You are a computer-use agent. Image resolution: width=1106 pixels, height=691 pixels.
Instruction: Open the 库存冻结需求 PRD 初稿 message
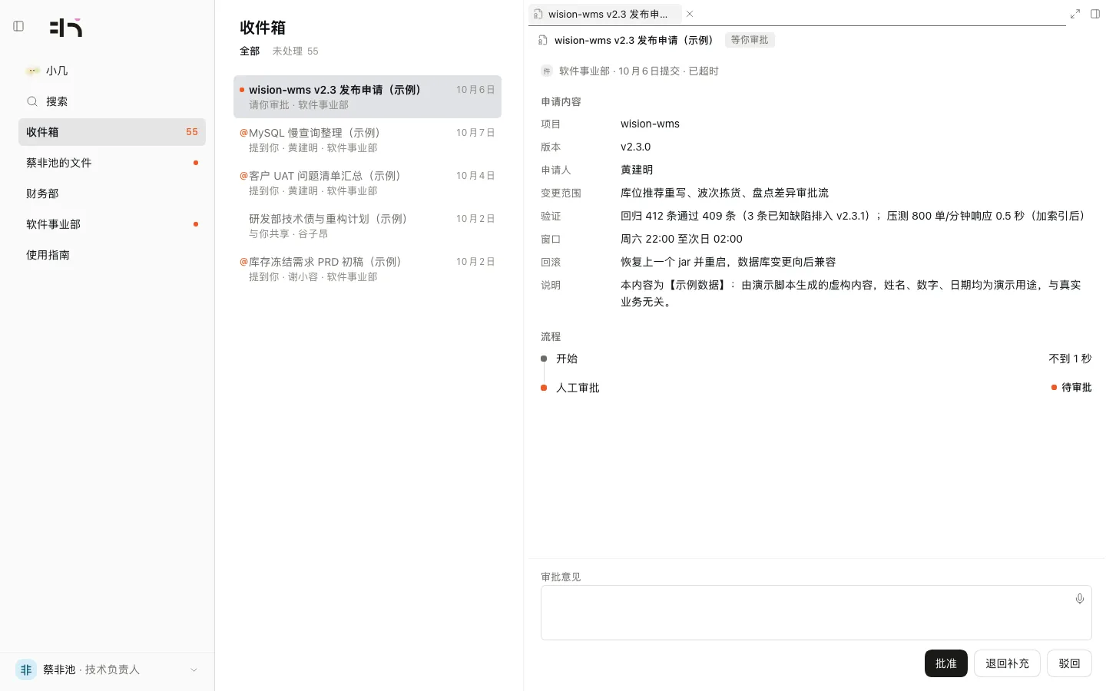pyautogui.click(x=367, y=269)
